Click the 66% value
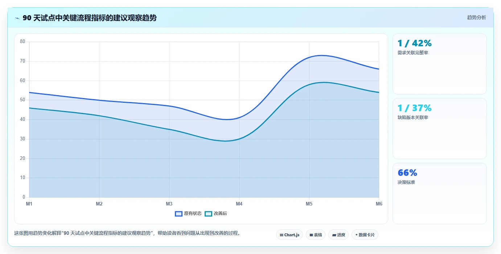The image size is (501, 254). pyautogui.click(x=407, y=173)
